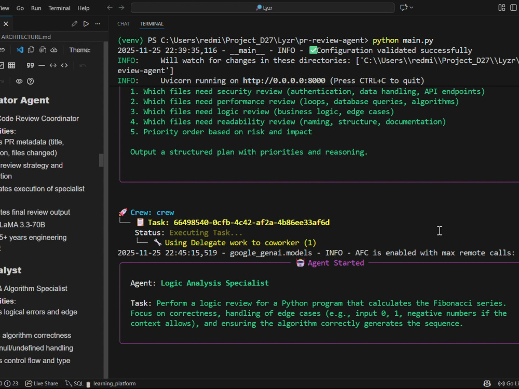Screen dimensions: 519x389
Task: Click the copy documents icon in markdown toolbar
Action: (31, 50)
